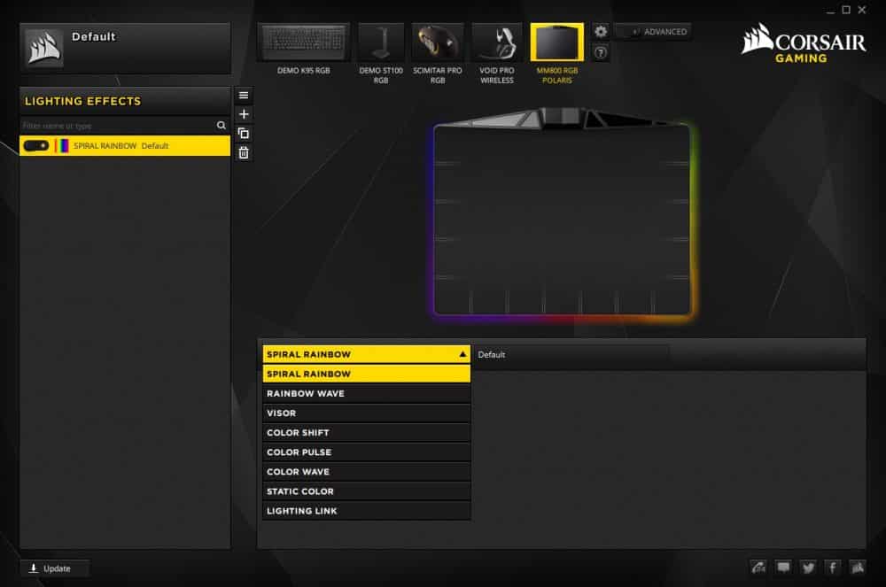Delete the selected lighting effect with trash icon
This screenshot has height=587, width=886.
point(244,153)
